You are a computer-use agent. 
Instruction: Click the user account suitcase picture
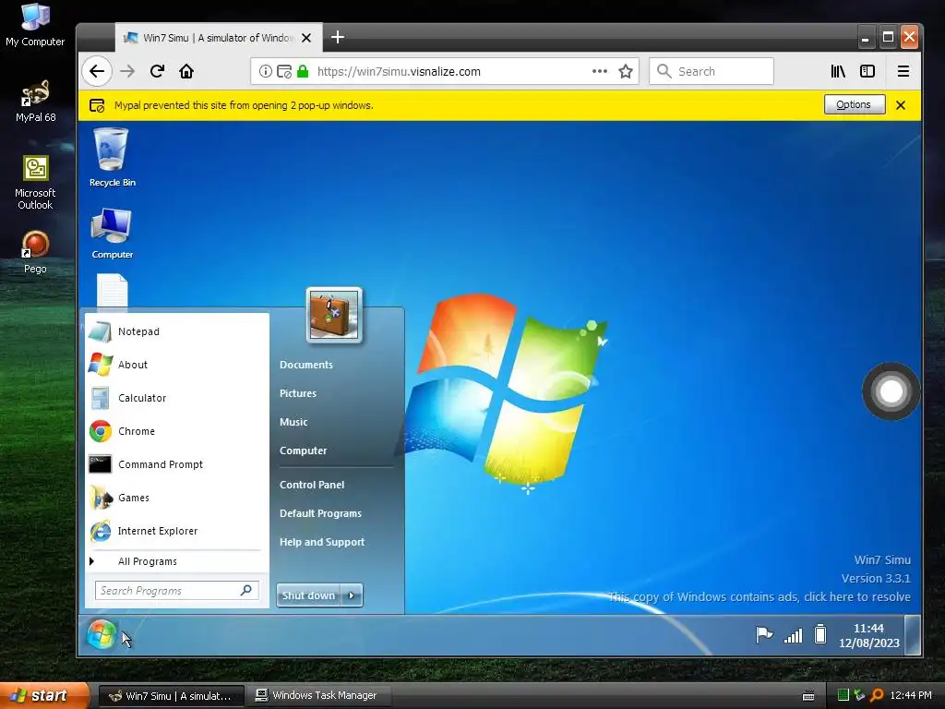[x=334, y=316]
